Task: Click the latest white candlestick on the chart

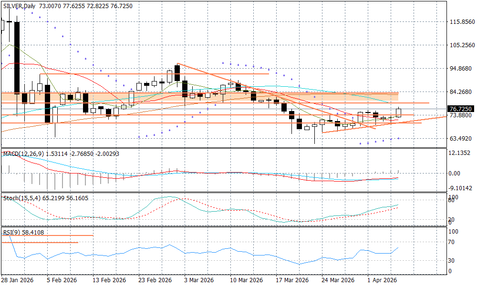Action: click(x=398, y=112)
